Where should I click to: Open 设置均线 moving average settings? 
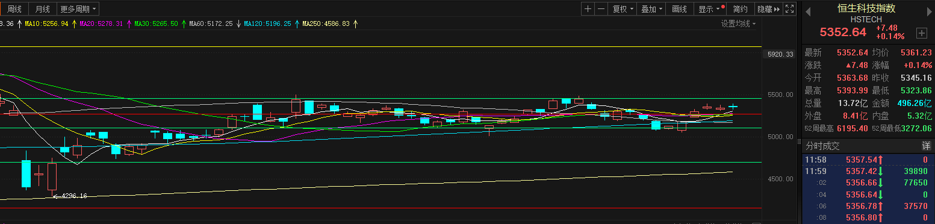coord(739,23)
